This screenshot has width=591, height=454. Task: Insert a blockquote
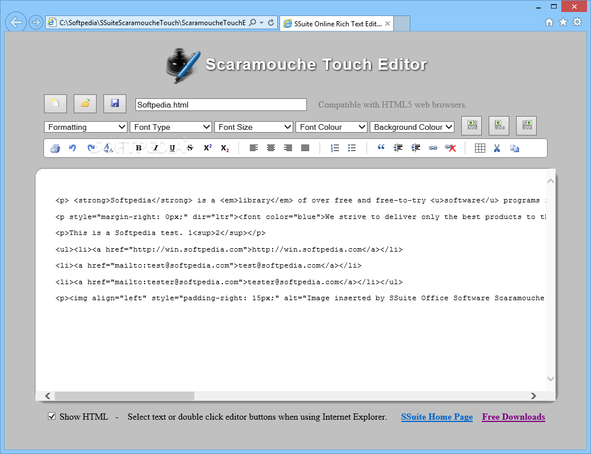[381, 148]
